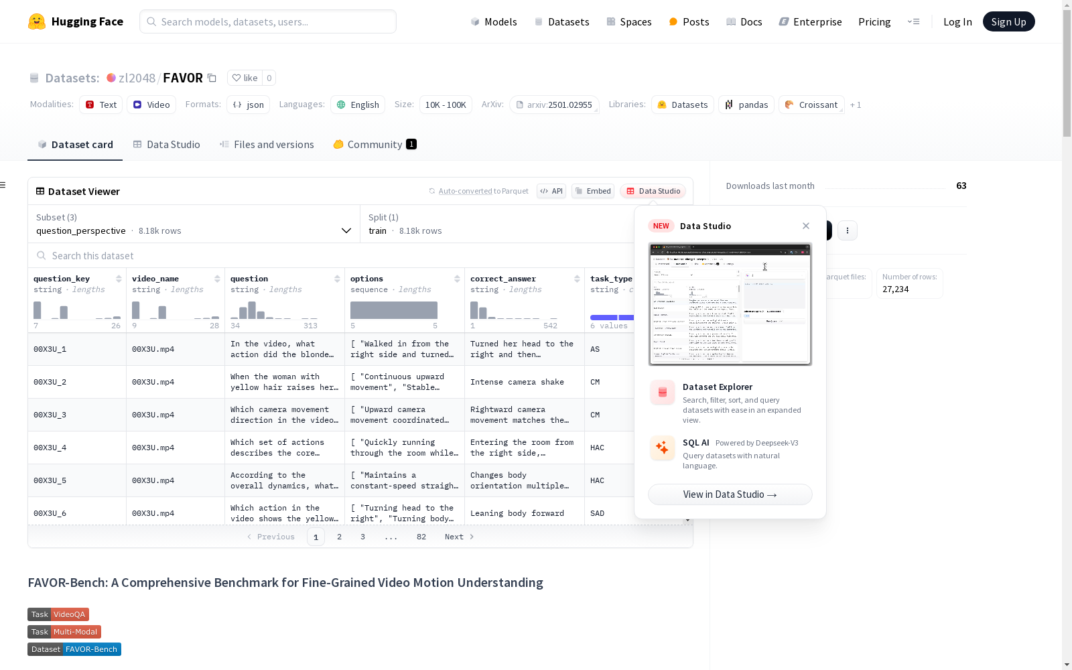This screenshot has width=1072, height=670.
Task: Go to page 3 of the table
Action: (363, 537)
